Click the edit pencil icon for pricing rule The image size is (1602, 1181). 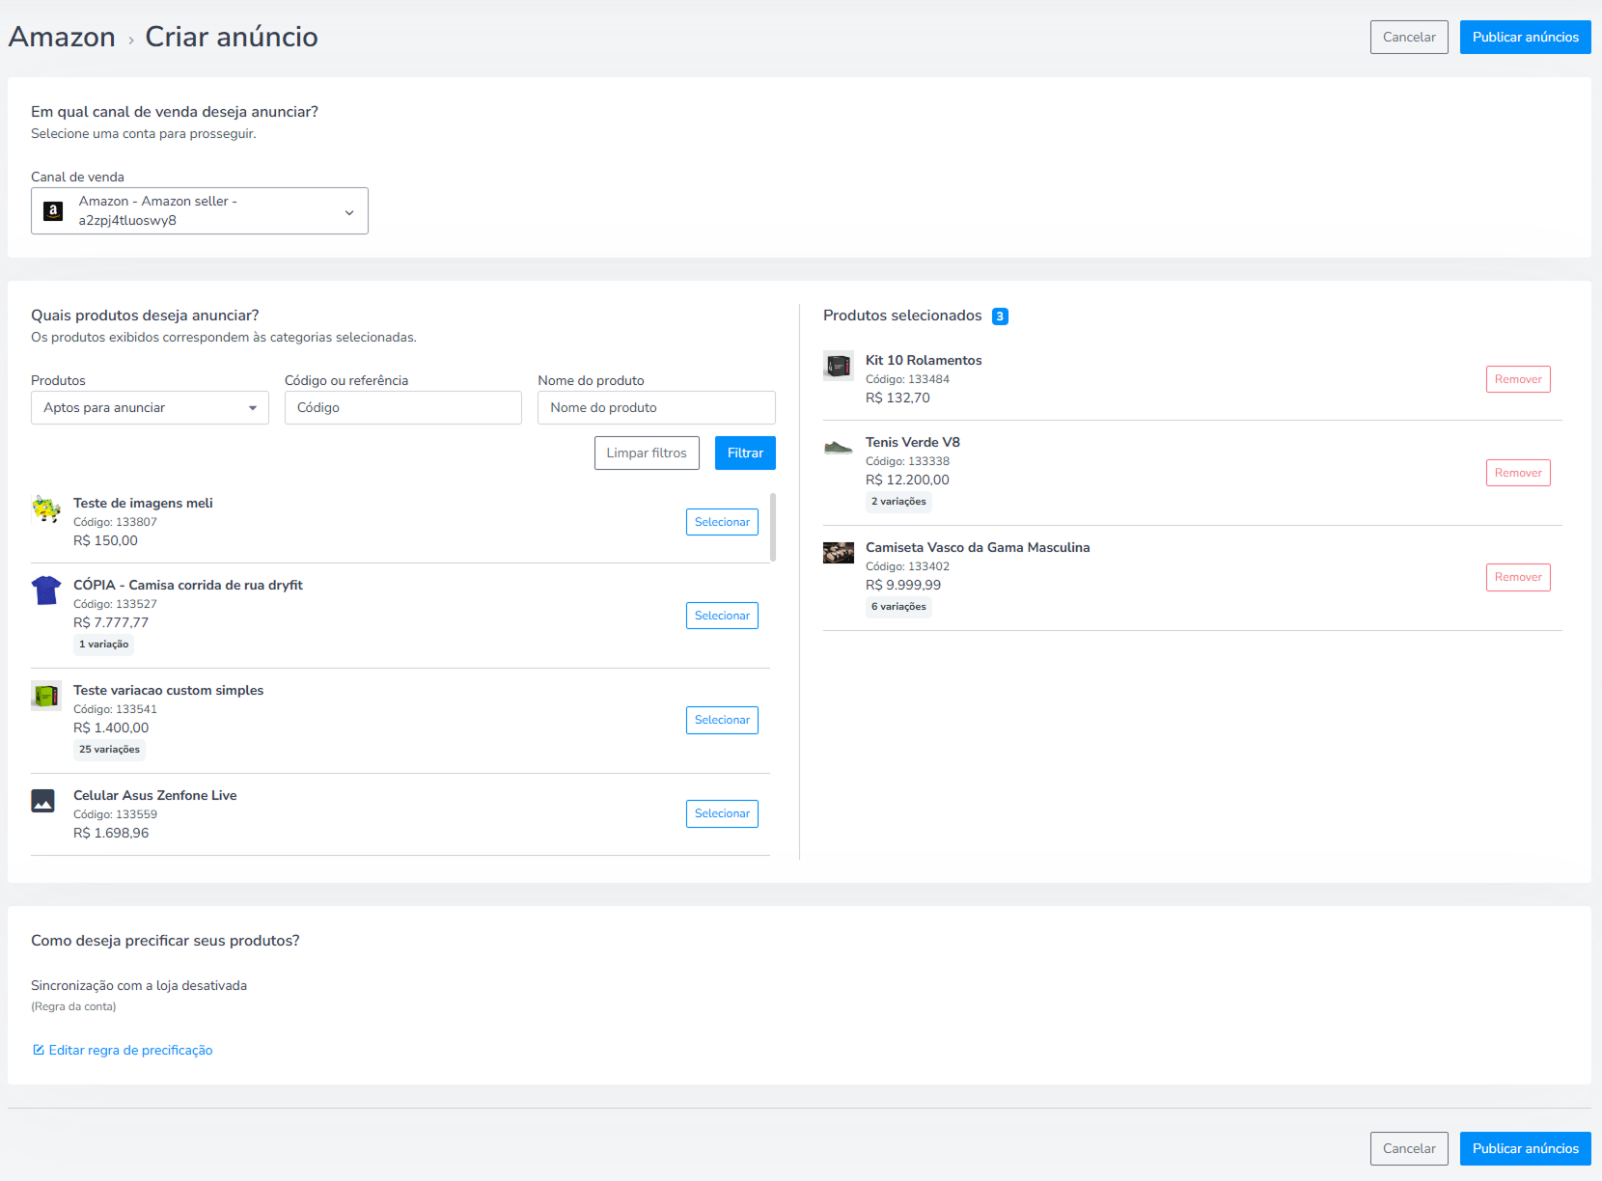pos(39,1050)
